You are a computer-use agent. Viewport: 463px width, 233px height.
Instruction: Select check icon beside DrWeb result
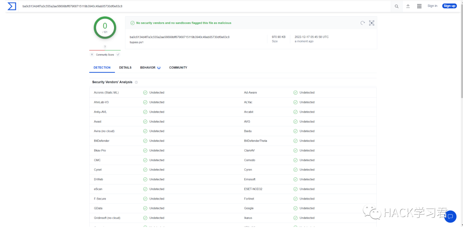point(145,179)
